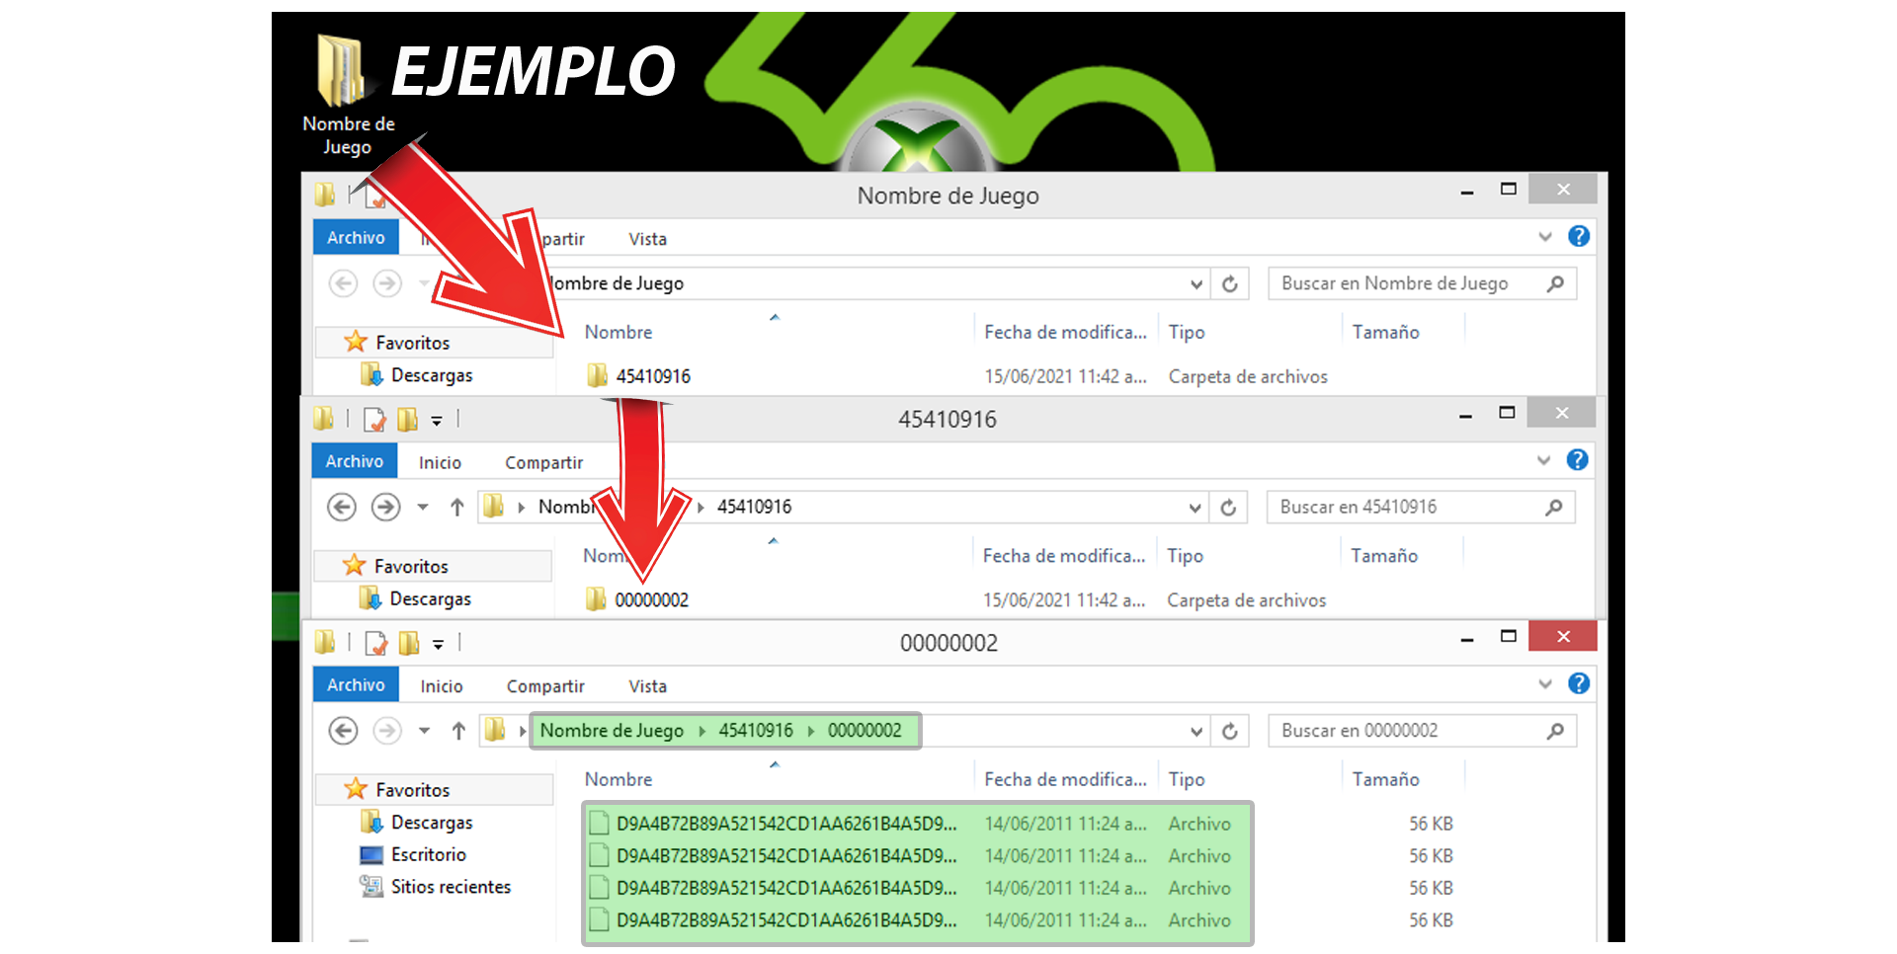Open Descargas in the Nombre de Juego window sidebar
Screen dimensions: 1897x954
point(417,375)
